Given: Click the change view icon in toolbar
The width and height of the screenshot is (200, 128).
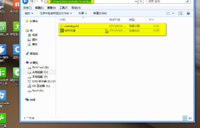Looking at the screenshot, I should 168,13.
